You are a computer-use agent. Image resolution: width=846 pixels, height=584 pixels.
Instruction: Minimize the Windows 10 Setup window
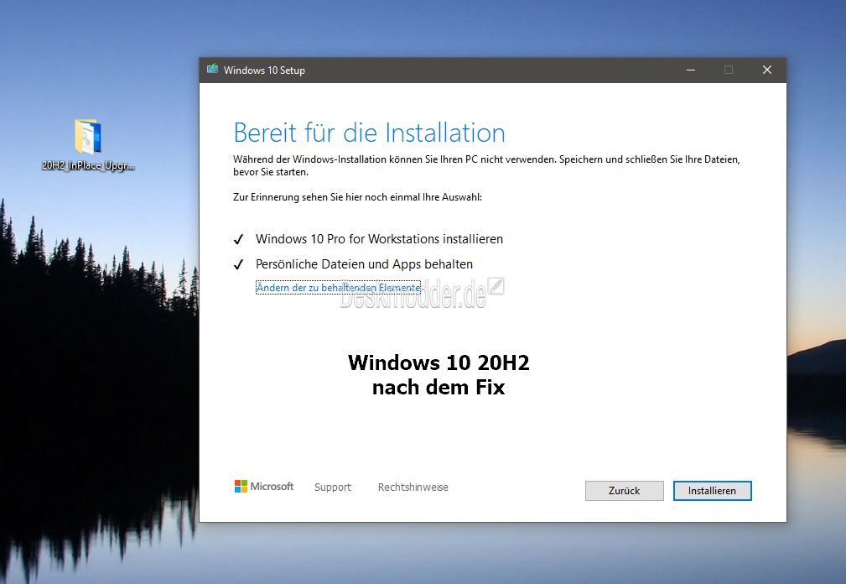(x=690, y=70)
